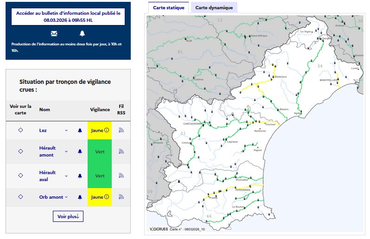Enable alert bell for Hérault aval

click(x=80, y=176)
